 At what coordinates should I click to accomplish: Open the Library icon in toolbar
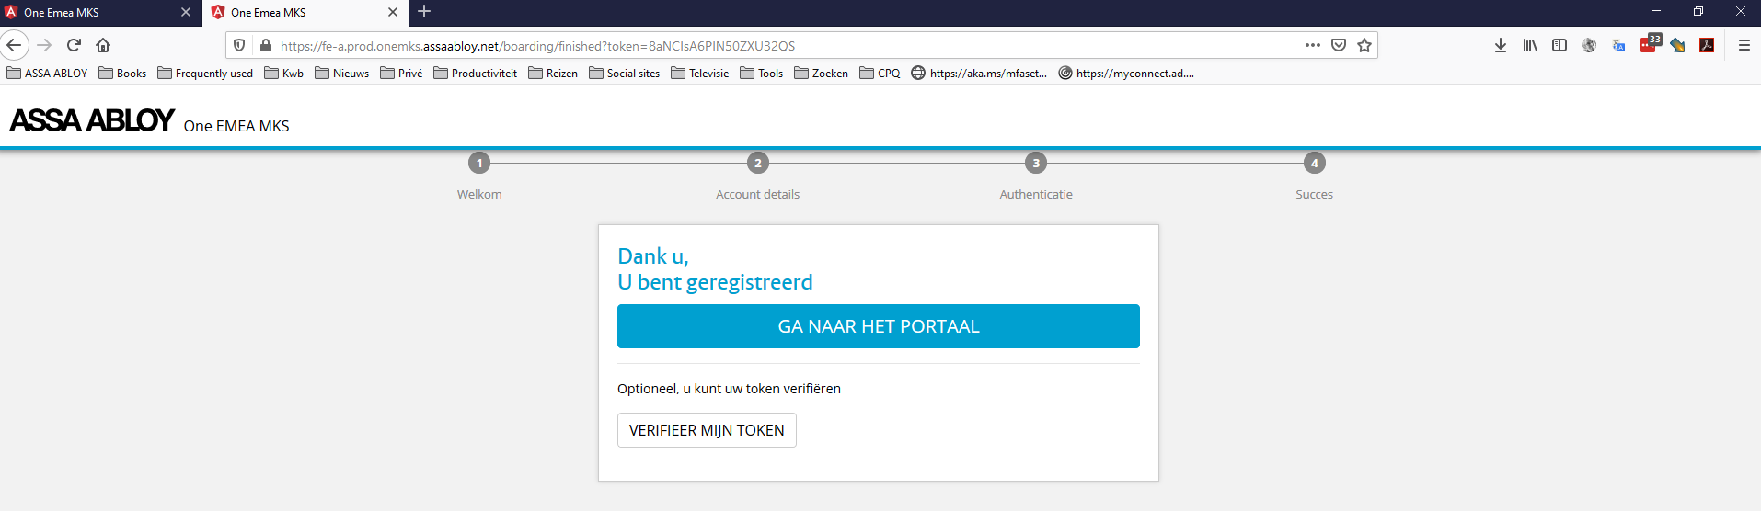click(1530, 45)
